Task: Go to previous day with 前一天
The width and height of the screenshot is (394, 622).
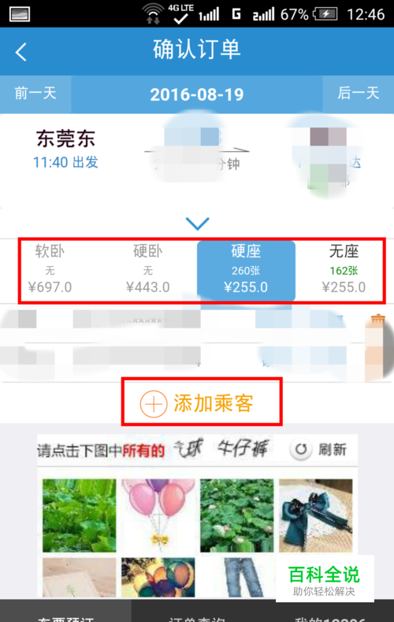Action: coord(35,94)
